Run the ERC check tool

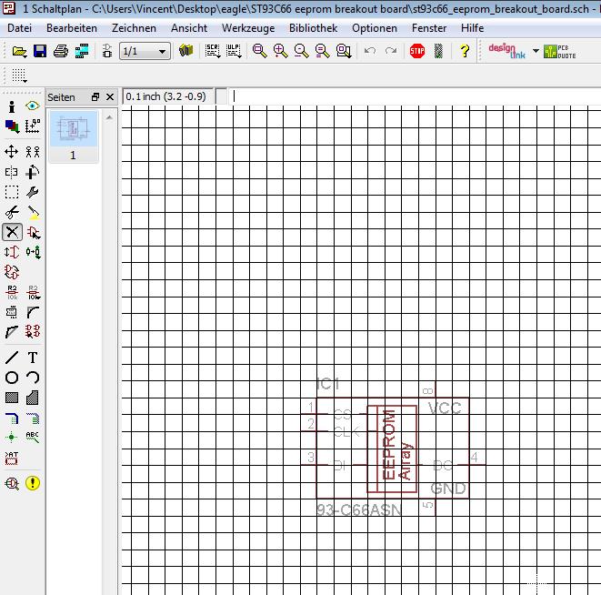pyautogui.click(x=12, y=483)
